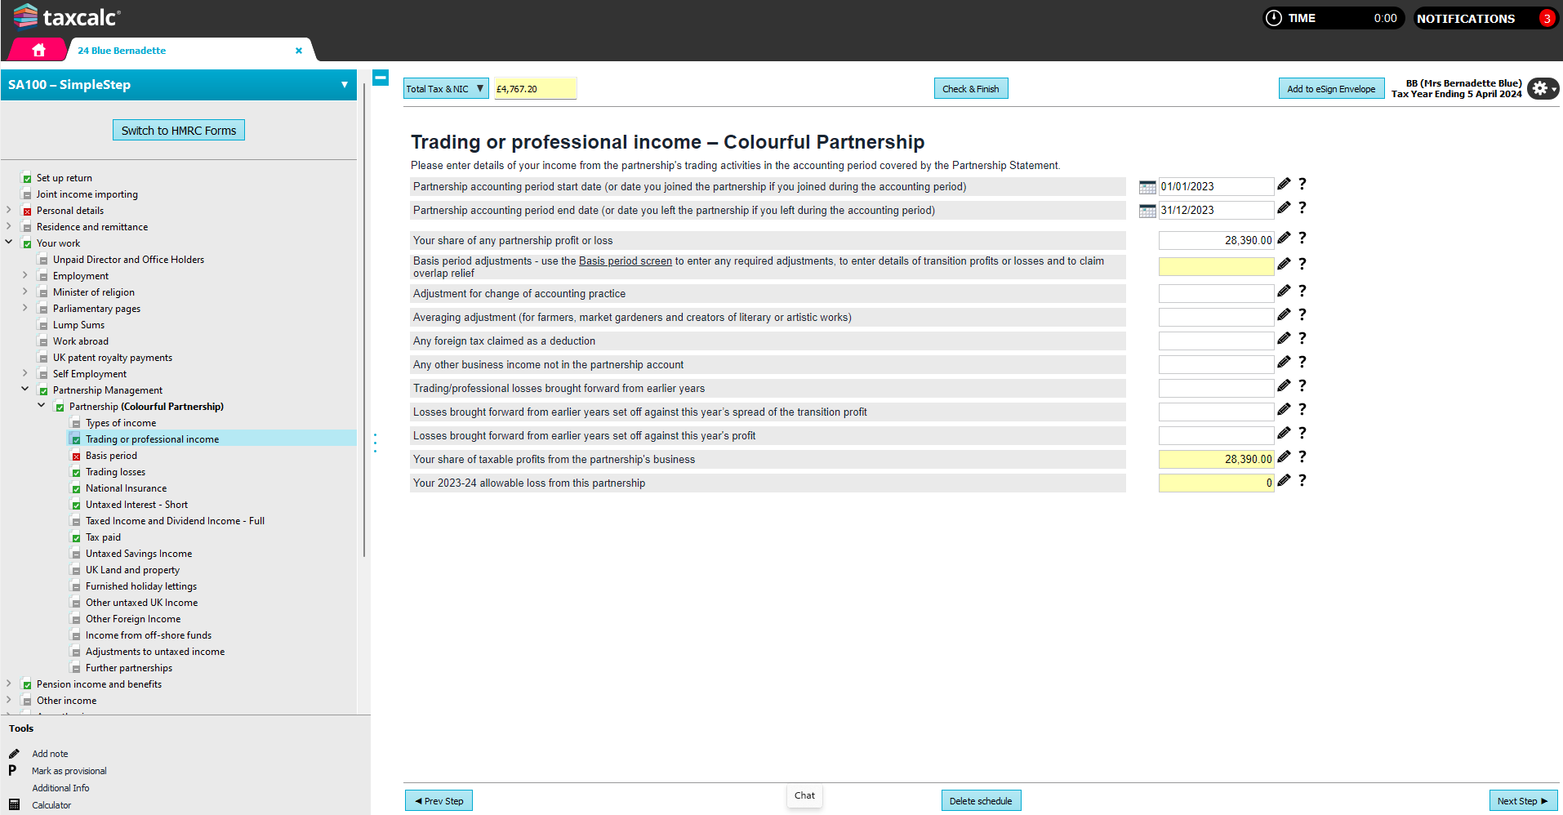Collapse the sidebar using the blue minus toggle
This screenshot has height=815, width=1563.
[x=381, y=78]
